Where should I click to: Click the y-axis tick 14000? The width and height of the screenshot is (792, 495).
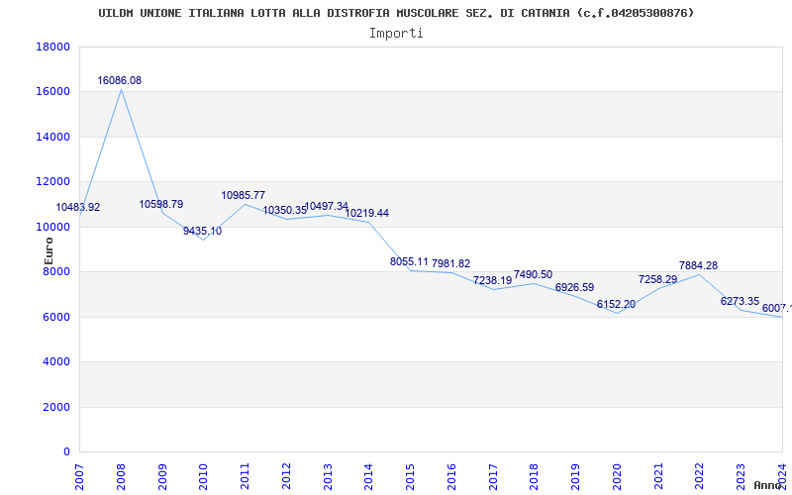click(53, 137)
